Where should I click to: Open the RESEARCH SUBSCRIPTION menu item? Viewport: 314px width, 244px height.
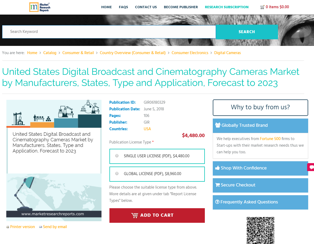(227, 7)
